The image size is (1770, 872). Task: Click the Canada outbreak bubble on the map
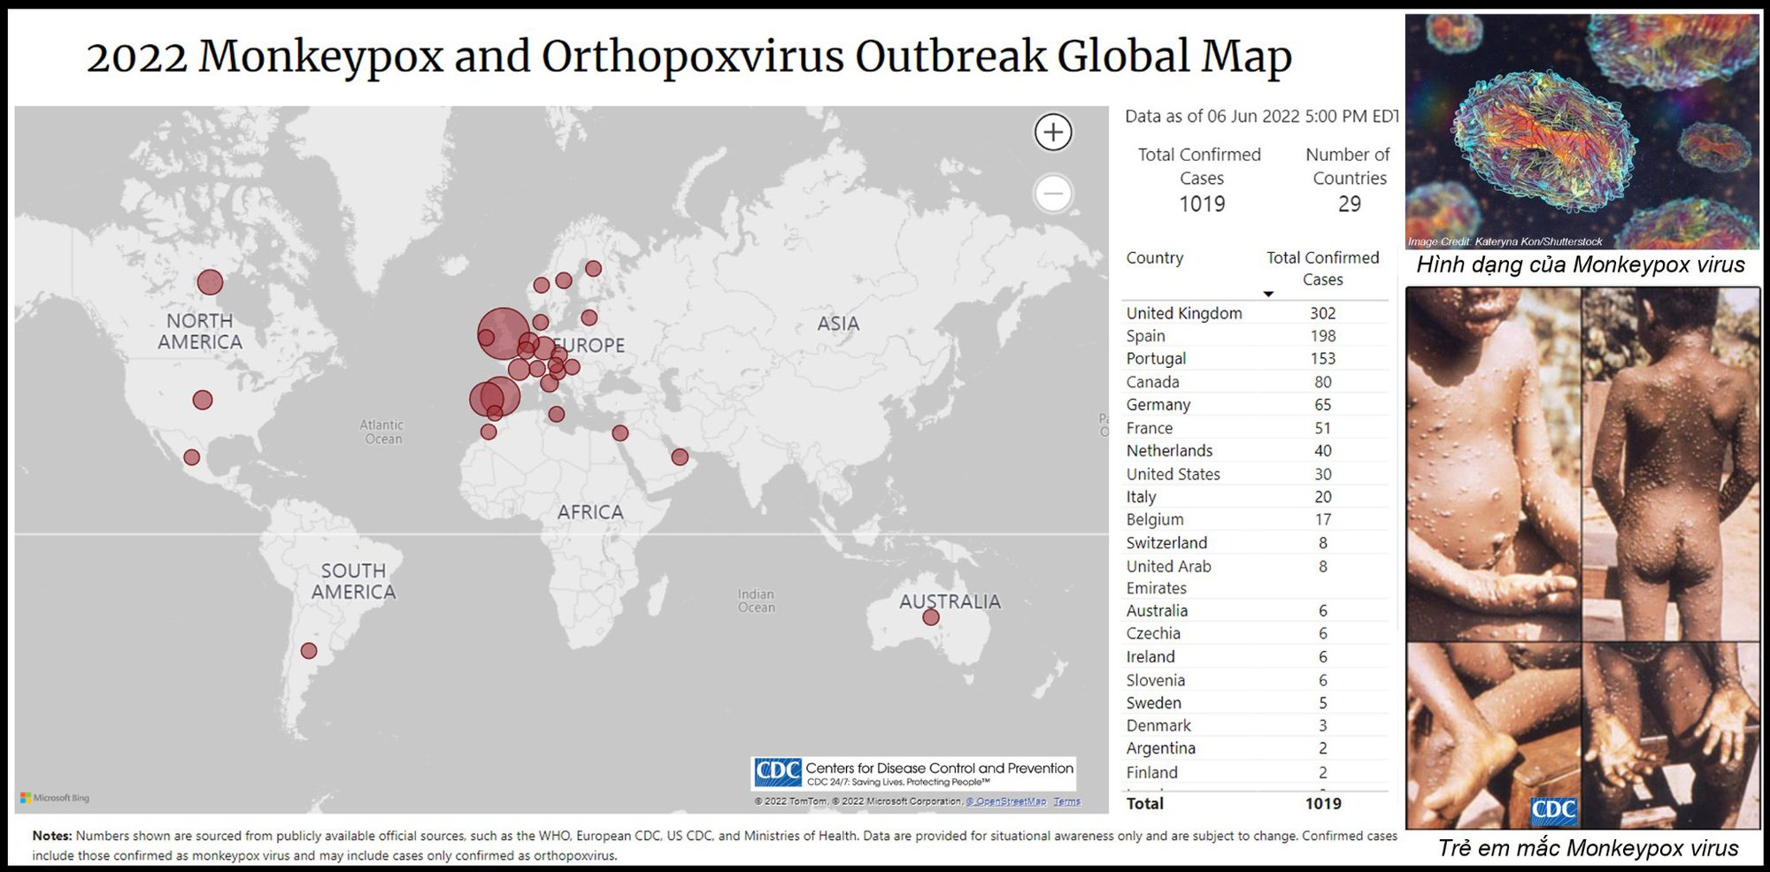(210, 282)
